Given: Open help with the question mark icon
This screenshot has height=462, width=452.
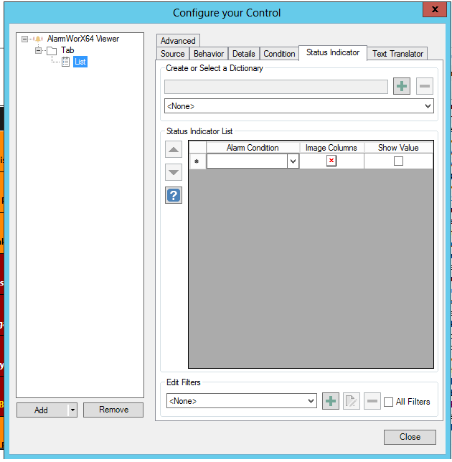Looking at the screenshot, I should pyautogui.click(x=174, y=195).
